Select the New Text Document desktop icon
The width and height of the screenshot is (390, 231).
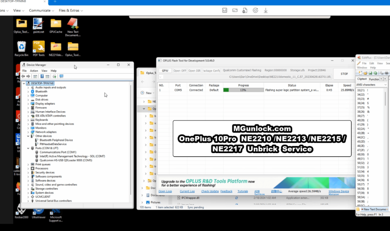[73, 27]
